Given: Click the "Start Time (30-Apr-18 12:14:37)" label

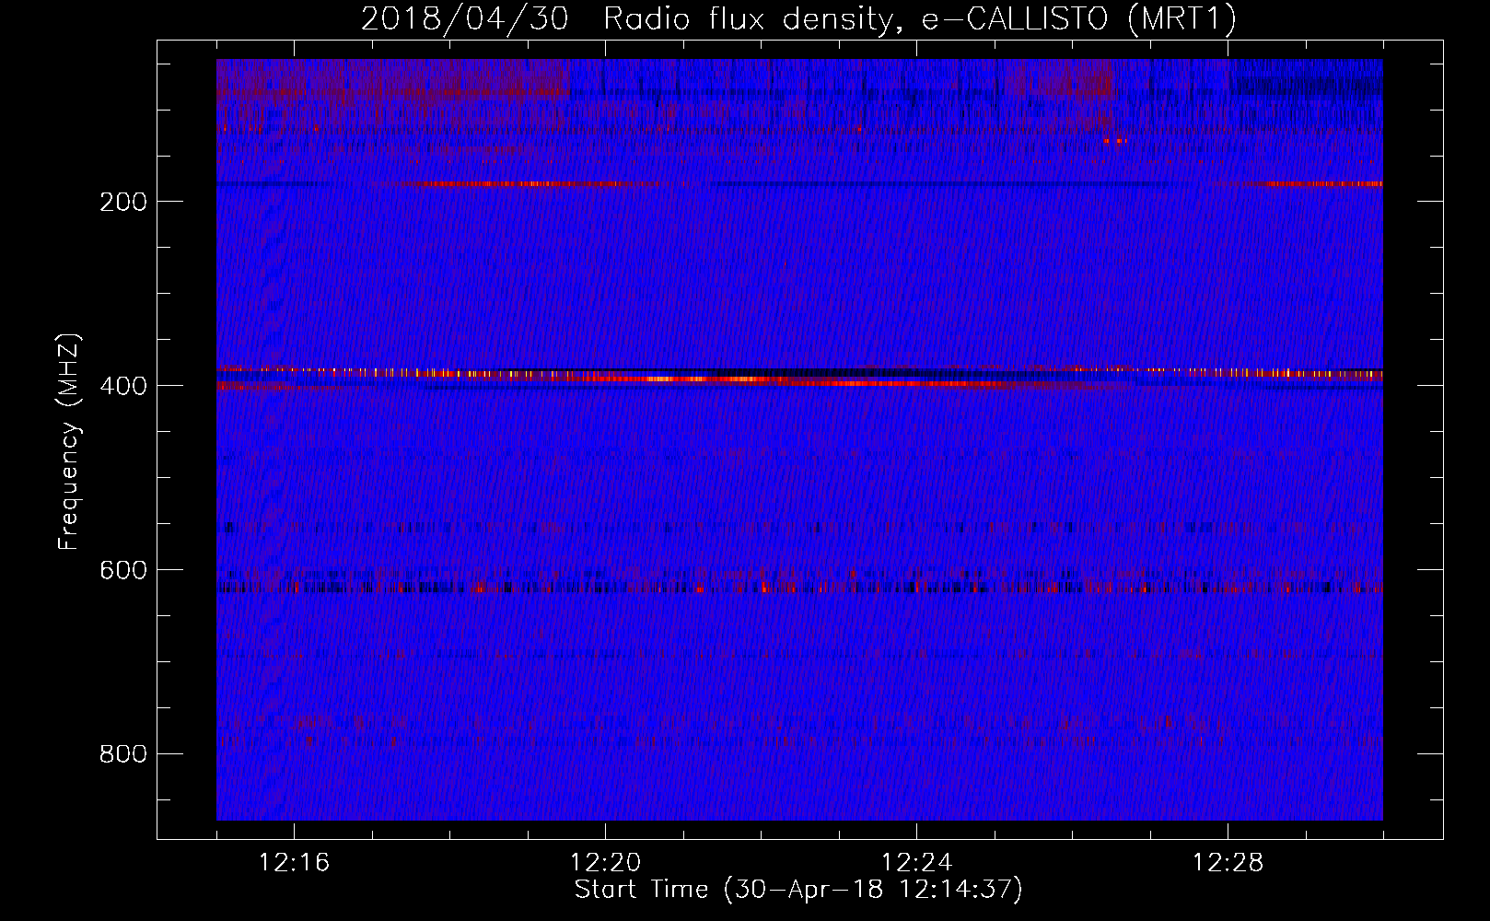Looking at the screenshot, I should [x=798, y=890].
